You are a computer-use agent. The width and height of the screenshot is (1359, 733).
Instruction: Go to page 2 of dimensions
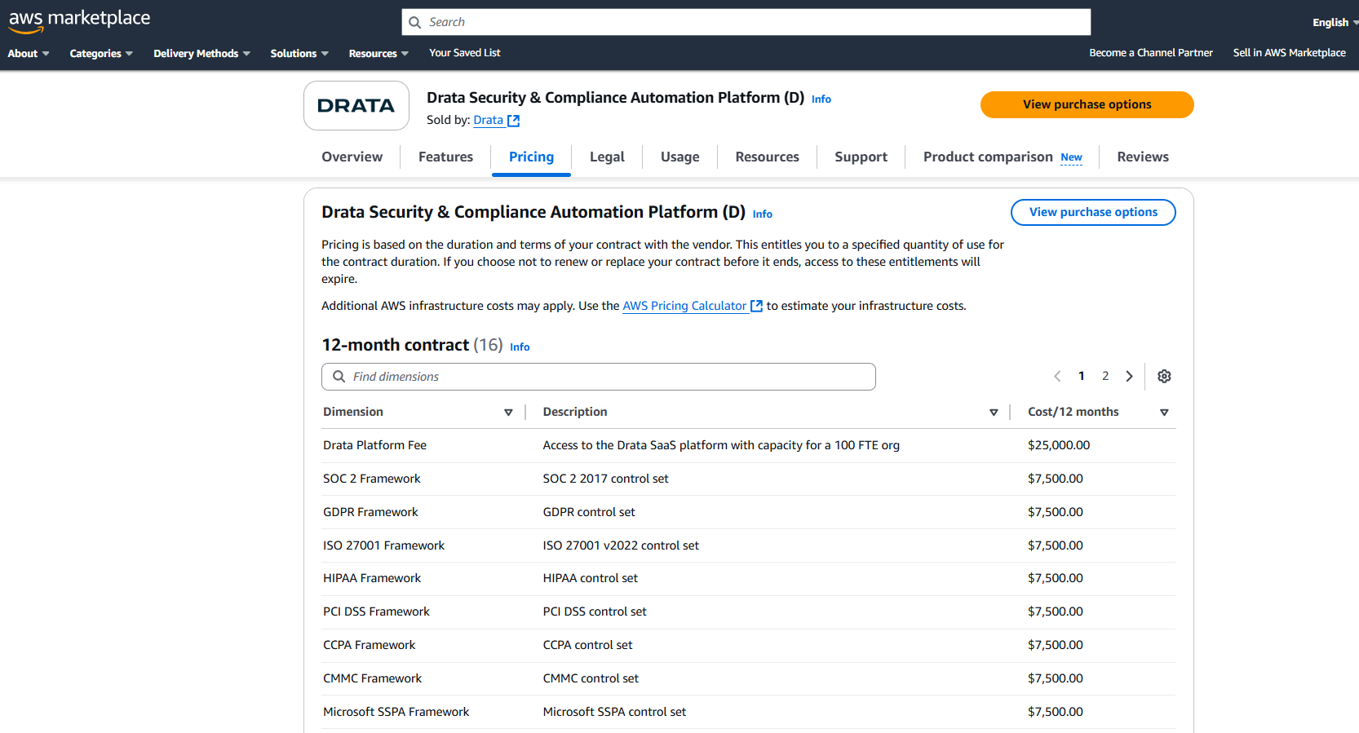(x=1105, y=376)
